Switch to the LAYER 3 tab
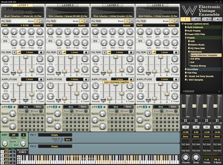Viewport: 223px width, 165px height. [113, 5]
